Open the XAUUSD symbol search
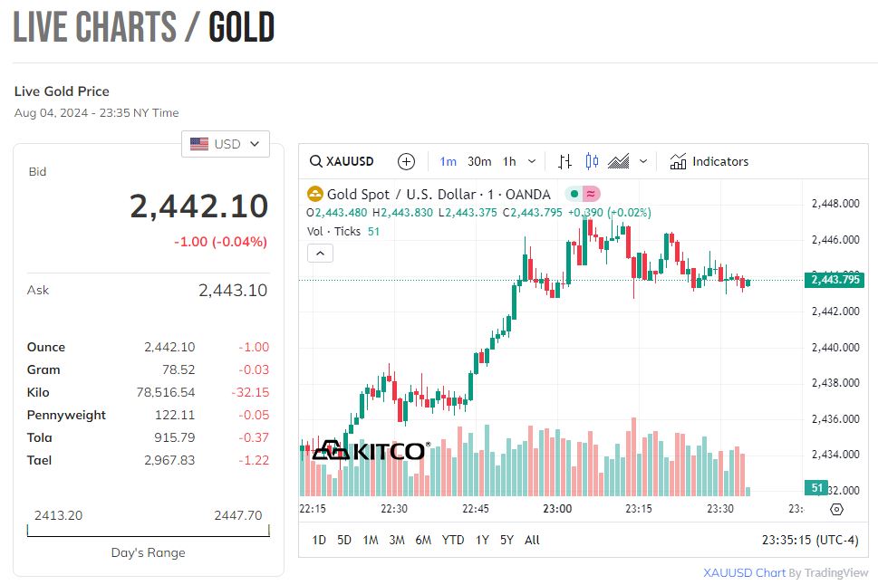The height and width of the screenshot is (585, 878). click(x=343, y=161)
